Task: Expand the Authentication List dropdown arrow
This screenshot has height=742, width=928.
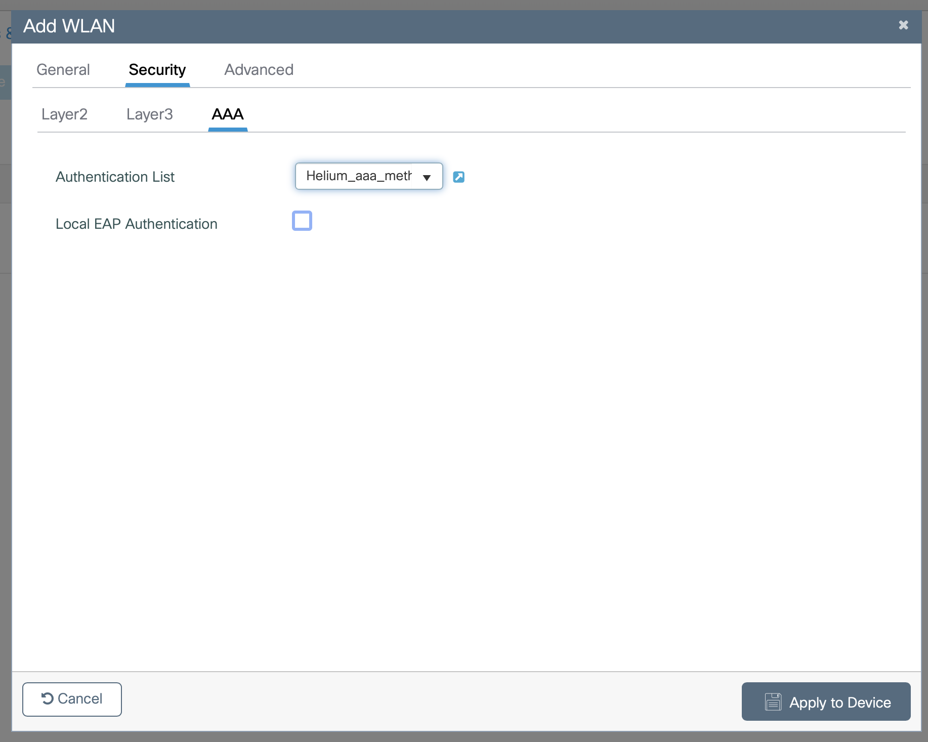Action: point(427,177)
